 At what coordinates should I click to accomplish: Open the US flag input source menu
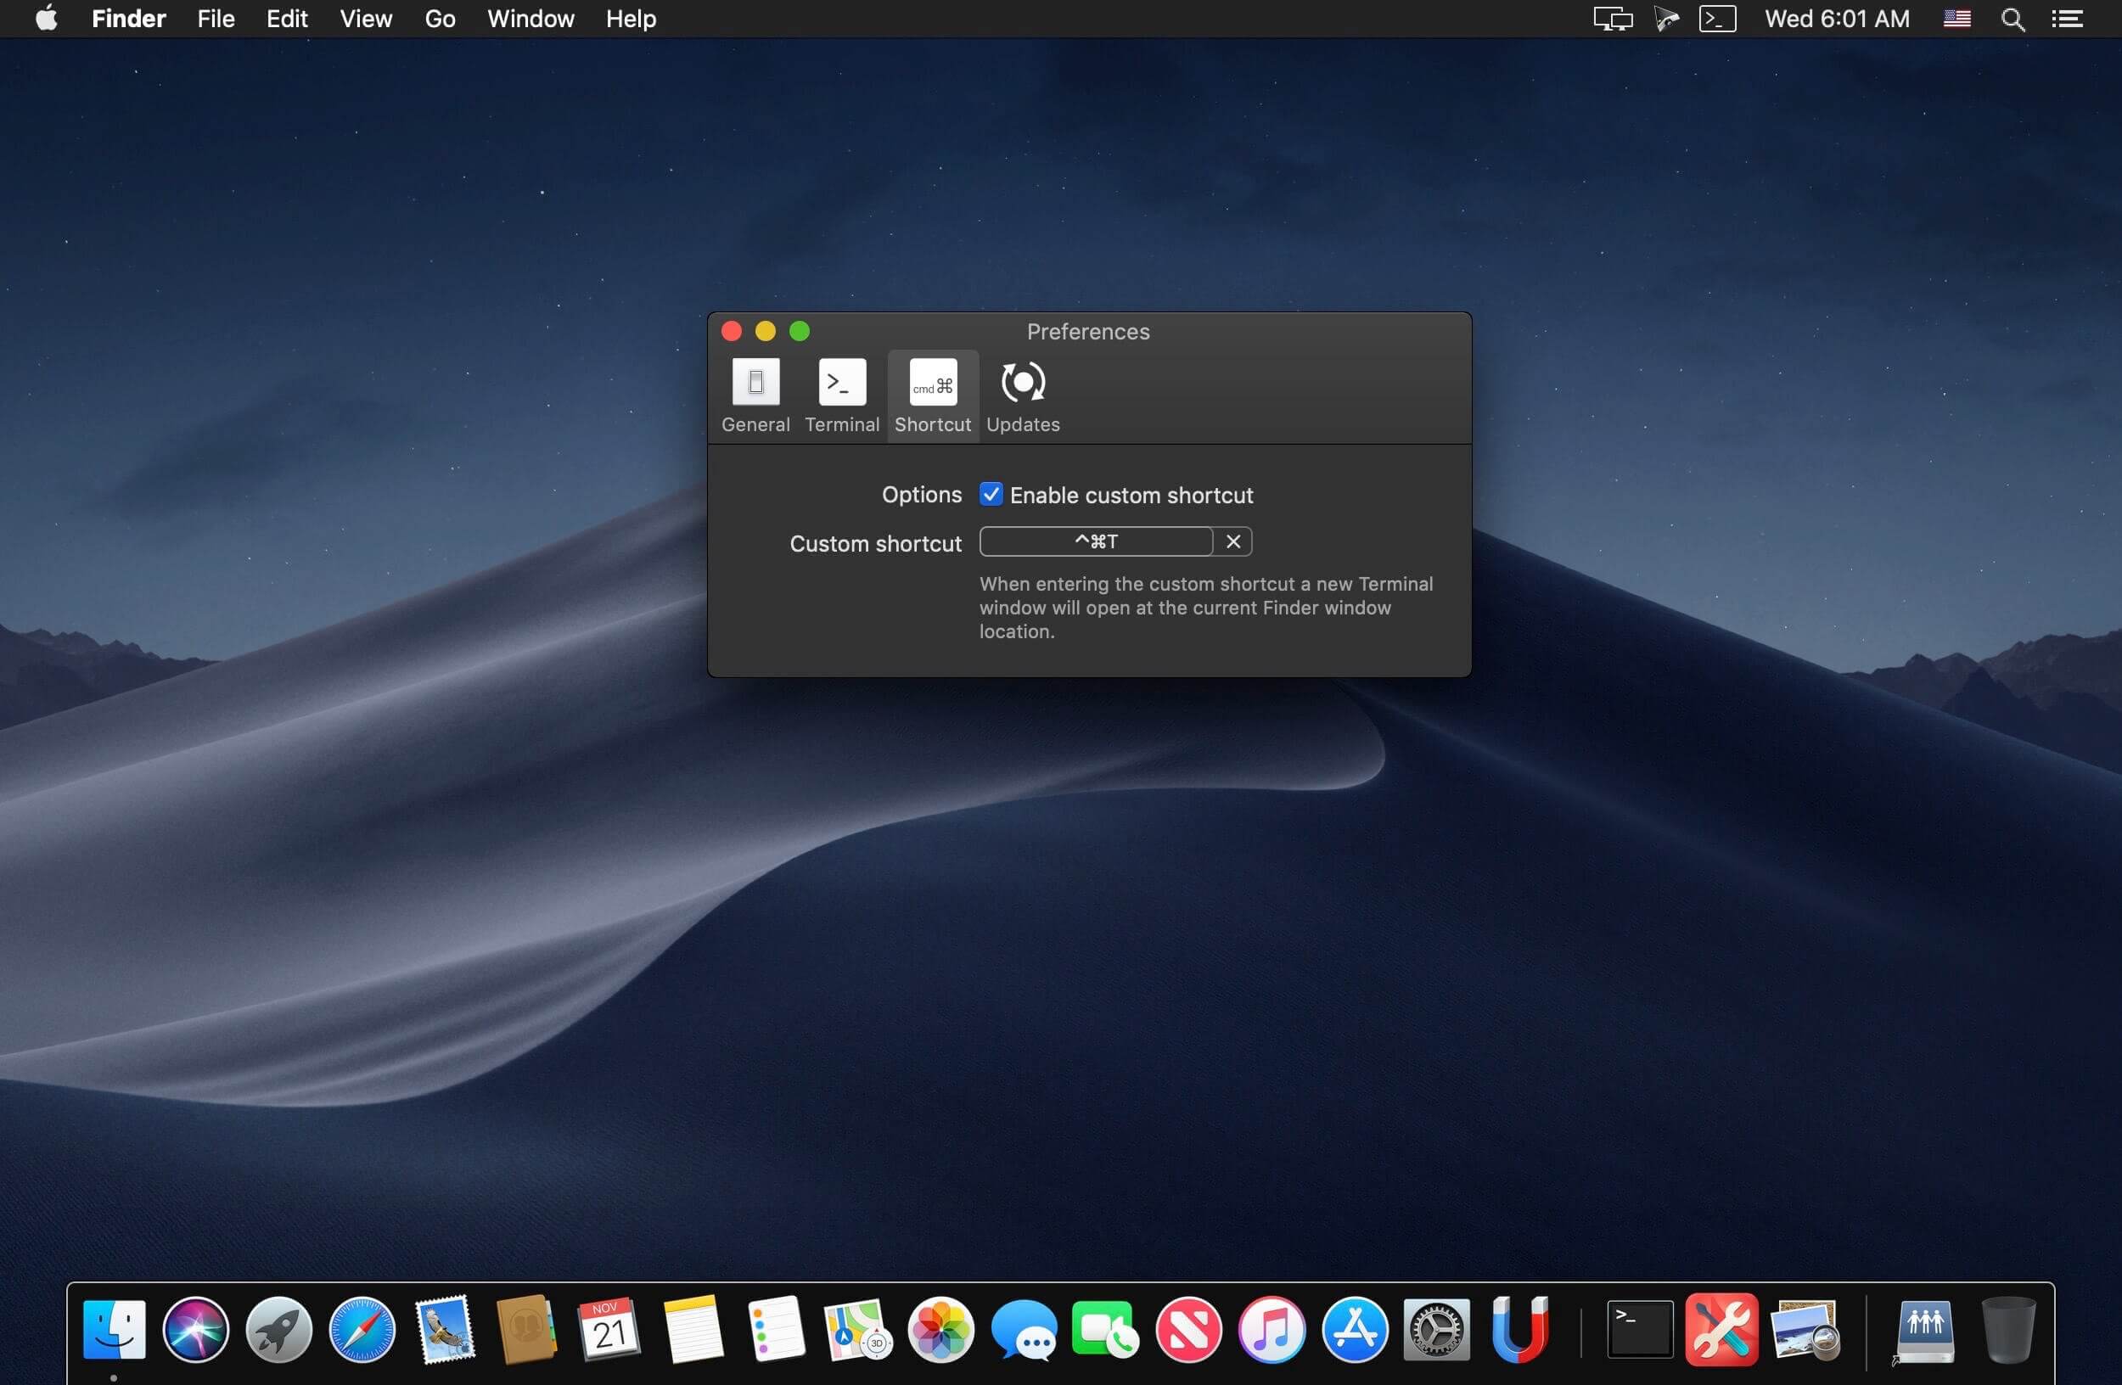point(1957,18)
